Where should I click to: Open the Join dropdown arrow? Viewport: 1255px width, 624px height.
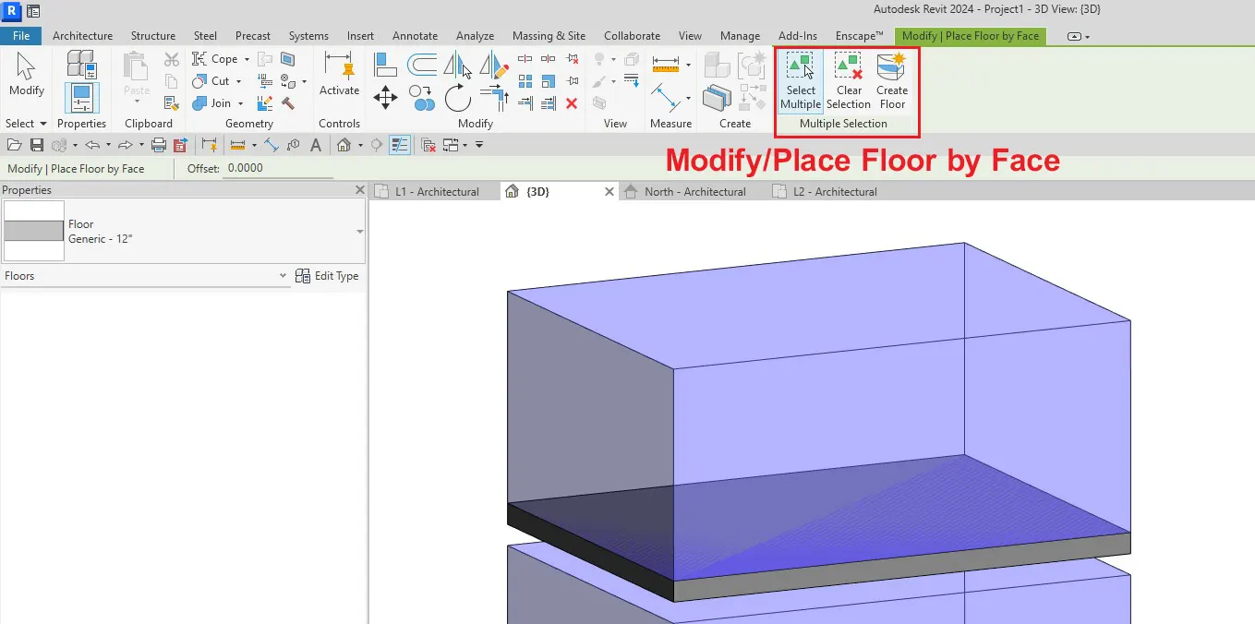click(x=240, y=103)
